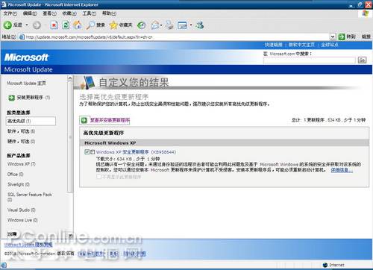Image resolution: width=373 pixels, height=270 pixels.
Task: Collapse the KB958644 update details
Action: coord(93,152)
